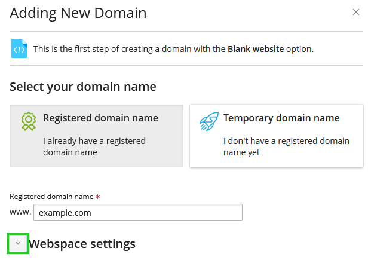Expand Webspace settings using the chevron
This screenshot has width=368, height=263.
[18, 243]
